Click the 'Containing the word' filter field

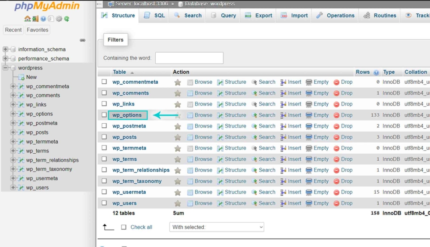pyautogui.click(x=189, y=58)
